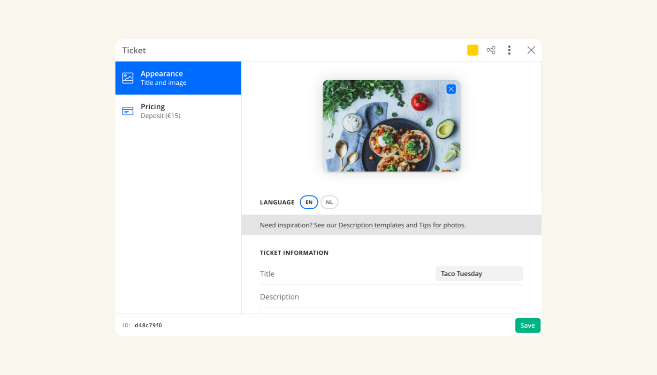Open the three-dot more options menu

(x=509, y=50)
